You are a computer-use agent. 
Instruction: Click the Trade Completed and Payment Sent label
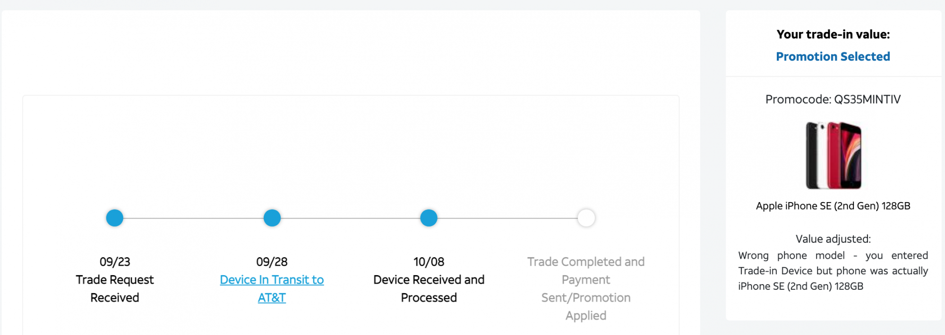tap(586, 288)
